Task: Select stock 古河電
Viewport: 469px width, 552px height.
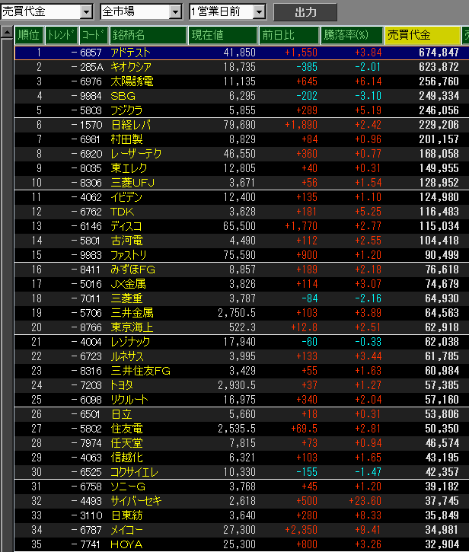Action: point(126,241)
